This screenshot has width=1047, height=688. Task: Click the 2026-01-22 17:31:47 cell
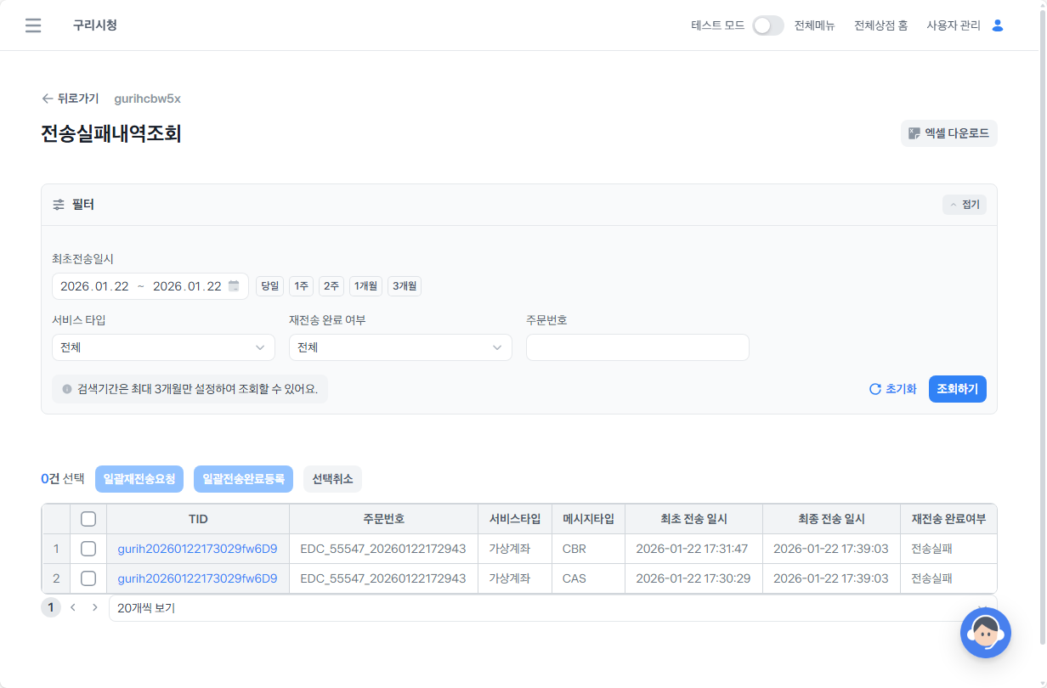point(692,549)
